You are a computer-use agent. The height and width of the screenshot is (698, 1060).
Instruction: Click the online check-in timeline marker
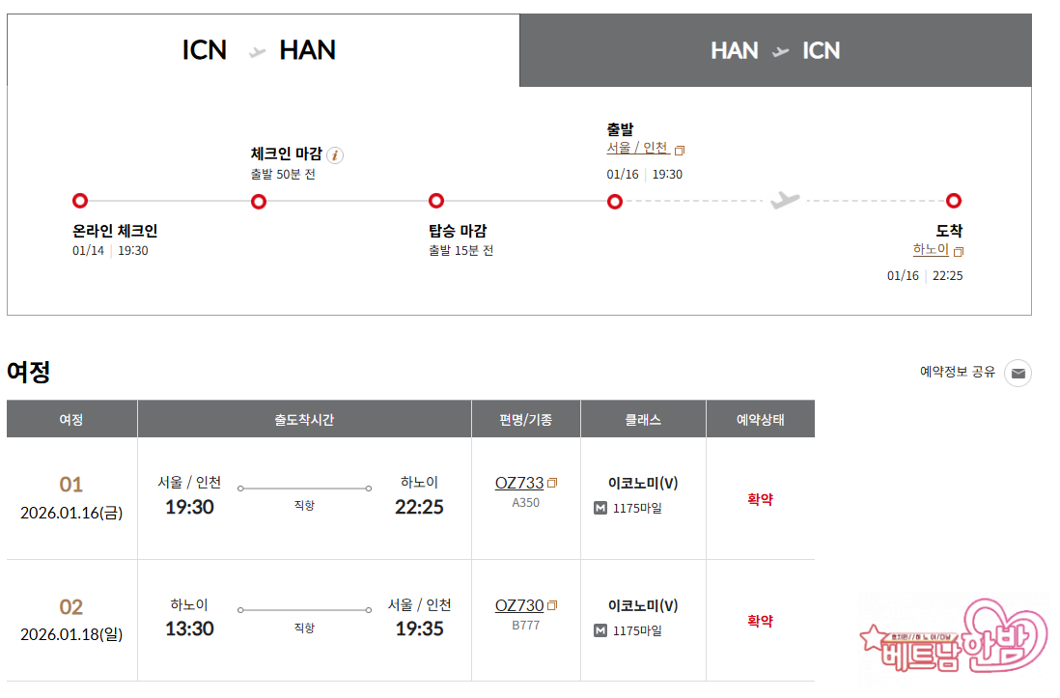point(80,201)
